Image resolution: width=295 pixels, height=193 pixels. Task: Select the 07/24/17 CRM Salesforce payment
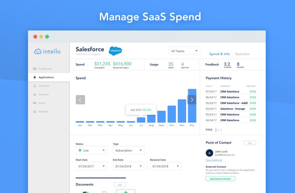231,92
